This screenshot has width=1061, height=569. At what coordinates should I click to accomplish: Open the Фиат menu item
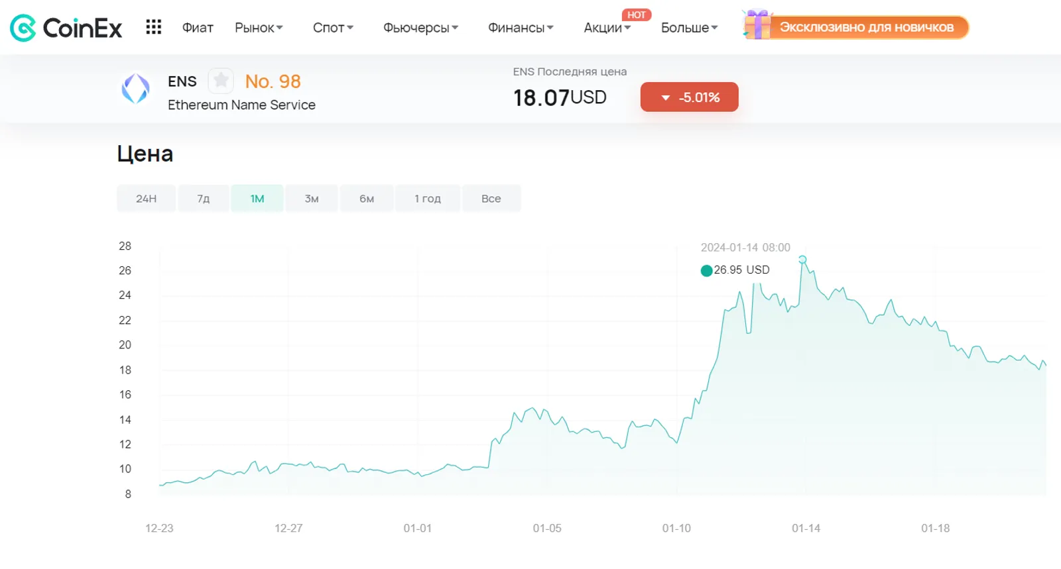pyautogui.click(x=198, y=28)
